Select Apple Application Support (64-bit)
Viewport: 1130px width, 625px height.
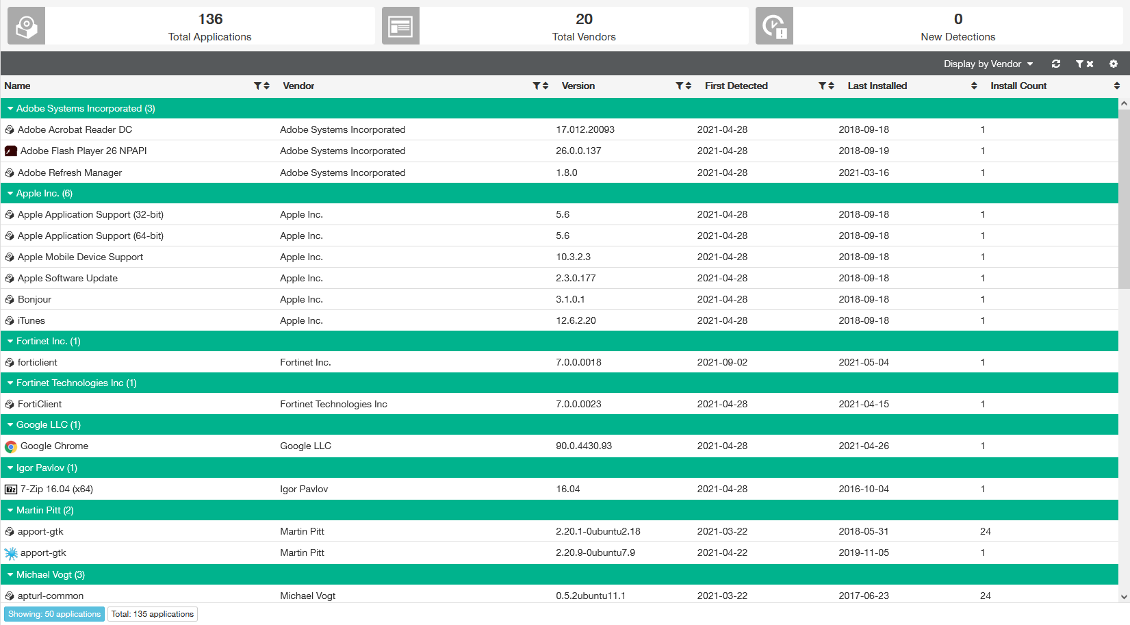click(90, 235)
